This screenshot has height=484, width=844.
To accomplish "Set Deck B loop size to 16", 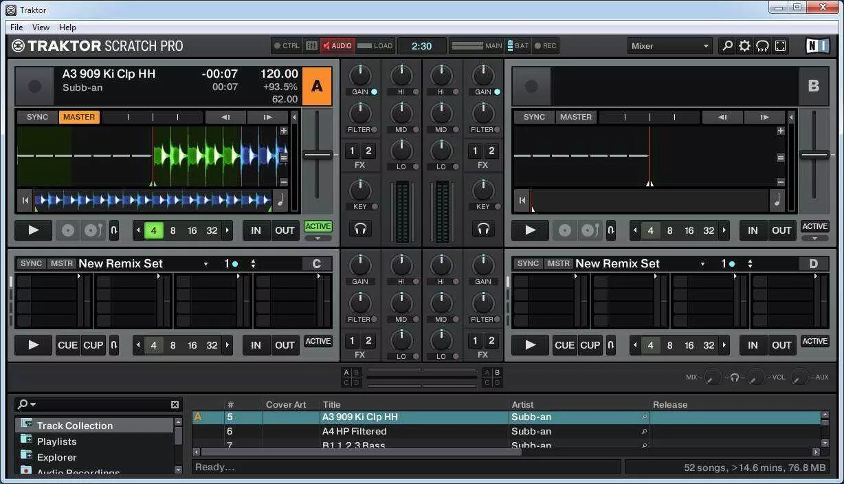I will tap(689, 230).
